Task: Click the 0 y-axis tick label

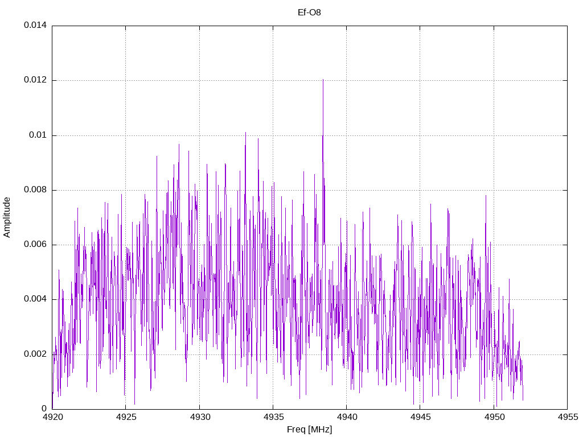Action: point(44,409)
